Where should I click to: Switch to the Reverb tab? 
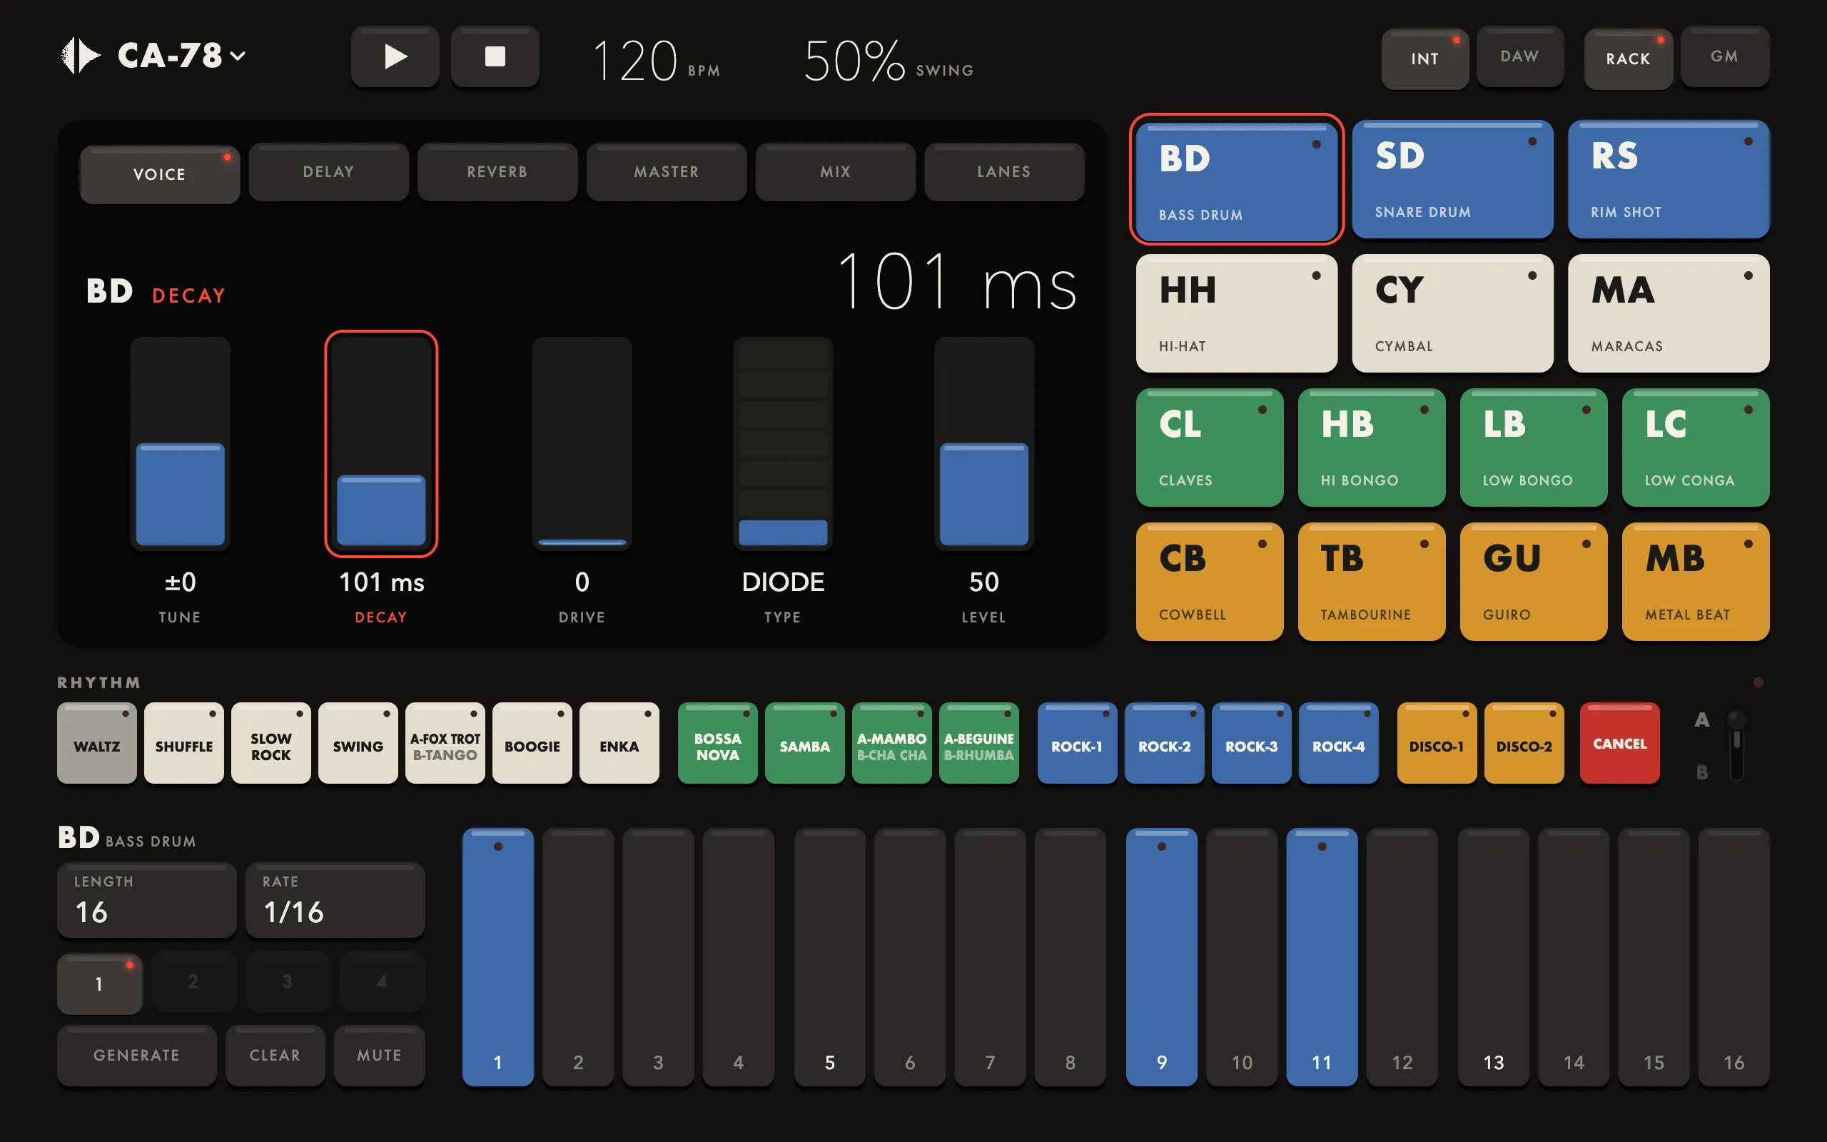coord(497,172)
